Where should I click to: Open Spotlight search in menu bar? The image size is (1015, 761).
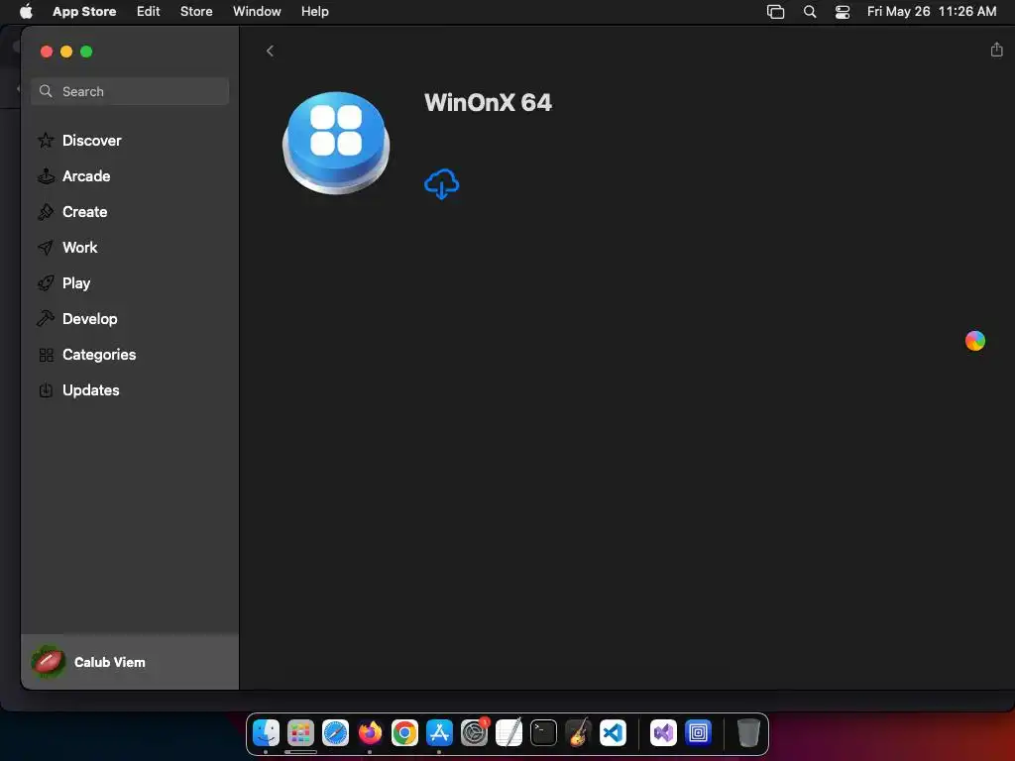pos(809,12)
